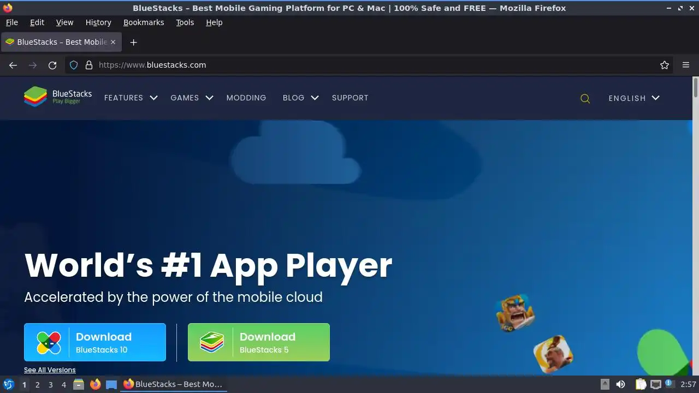The height and width of the screenshot is (393, 699).
Task: Launch Firefox from the taskbar quick launcher
Action: [95, 384]
